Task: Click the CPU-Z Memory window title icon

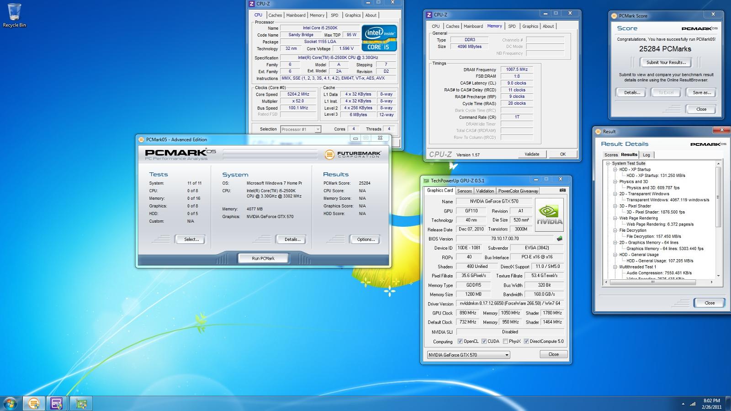Action: coord(429,15)
